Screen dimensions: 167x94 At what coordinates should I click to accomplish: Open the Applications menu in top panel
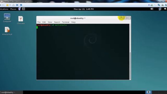coord(4,9)
